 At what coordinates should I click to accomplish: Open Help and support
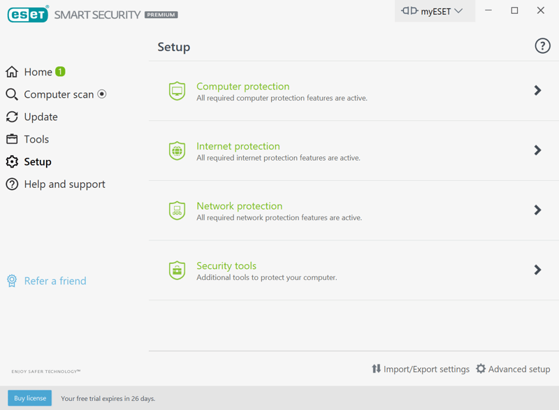[x=64, y=184]
